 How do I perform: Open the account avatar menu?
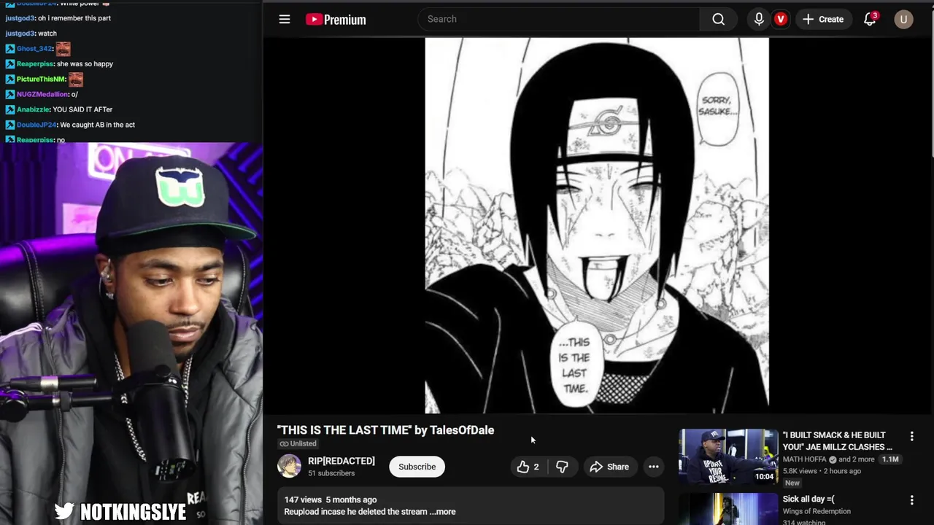point(903,20)
